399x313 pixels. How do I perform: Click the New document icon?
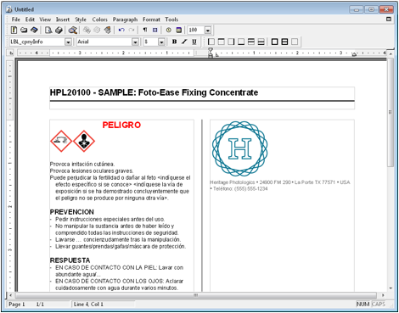click(x=14, y=30)
